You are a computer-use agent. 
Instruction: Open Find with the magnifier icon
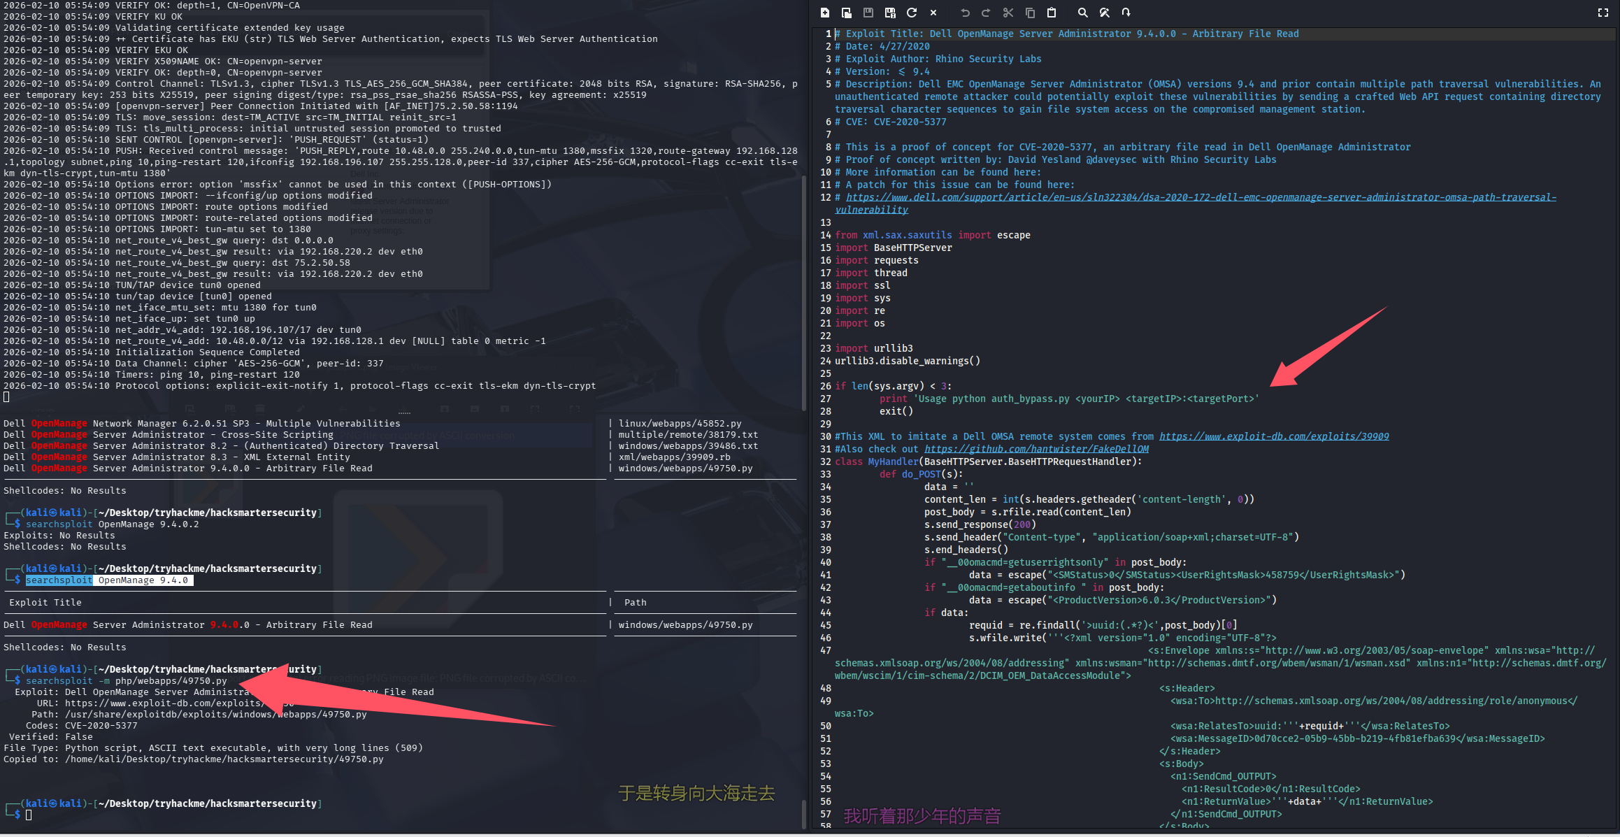(1082, 13)
